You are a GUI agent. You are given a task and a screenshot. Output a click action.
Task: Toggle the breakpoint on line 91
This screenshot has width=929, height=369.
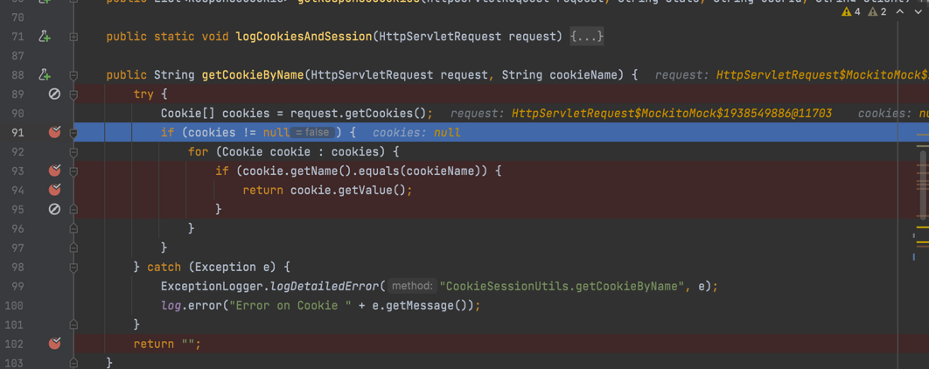click(x=54, y=133)
